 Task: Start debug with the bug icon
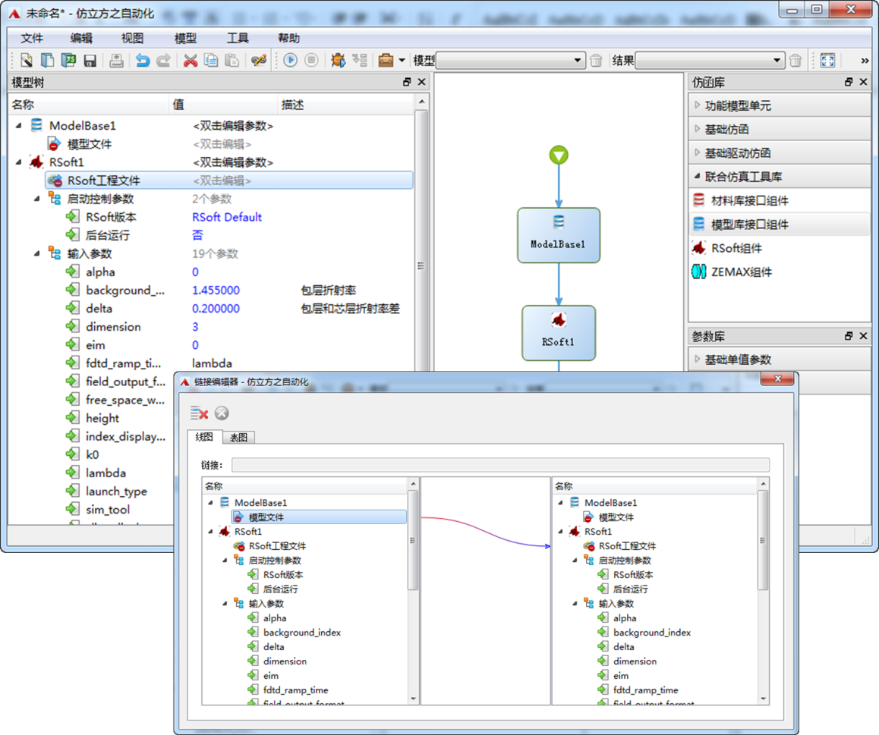339,60
